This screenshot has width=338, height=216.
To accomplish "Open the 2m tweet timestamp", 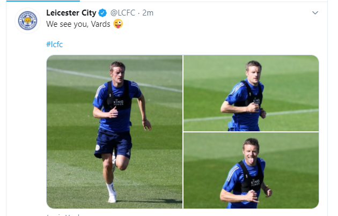I will (148, 13).
